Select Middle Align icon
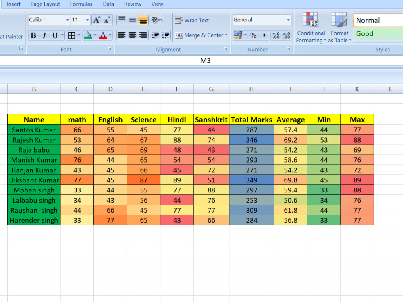The height and width of the screenshot is (302, 403). [133, 20]
